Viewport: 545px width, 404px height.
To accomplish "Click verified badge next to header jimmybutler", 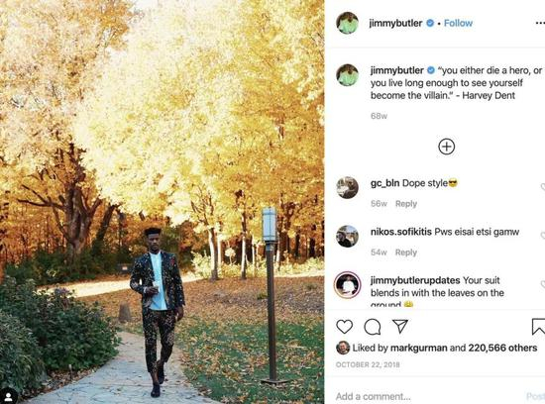I will [x=430, y=23].
